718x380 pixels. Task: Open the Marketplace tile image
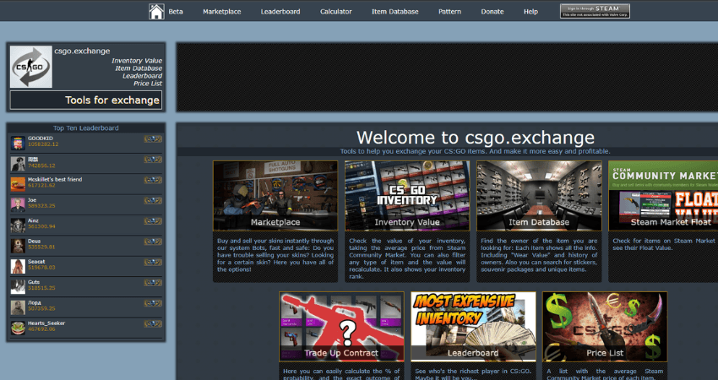(x=275, y=196)
